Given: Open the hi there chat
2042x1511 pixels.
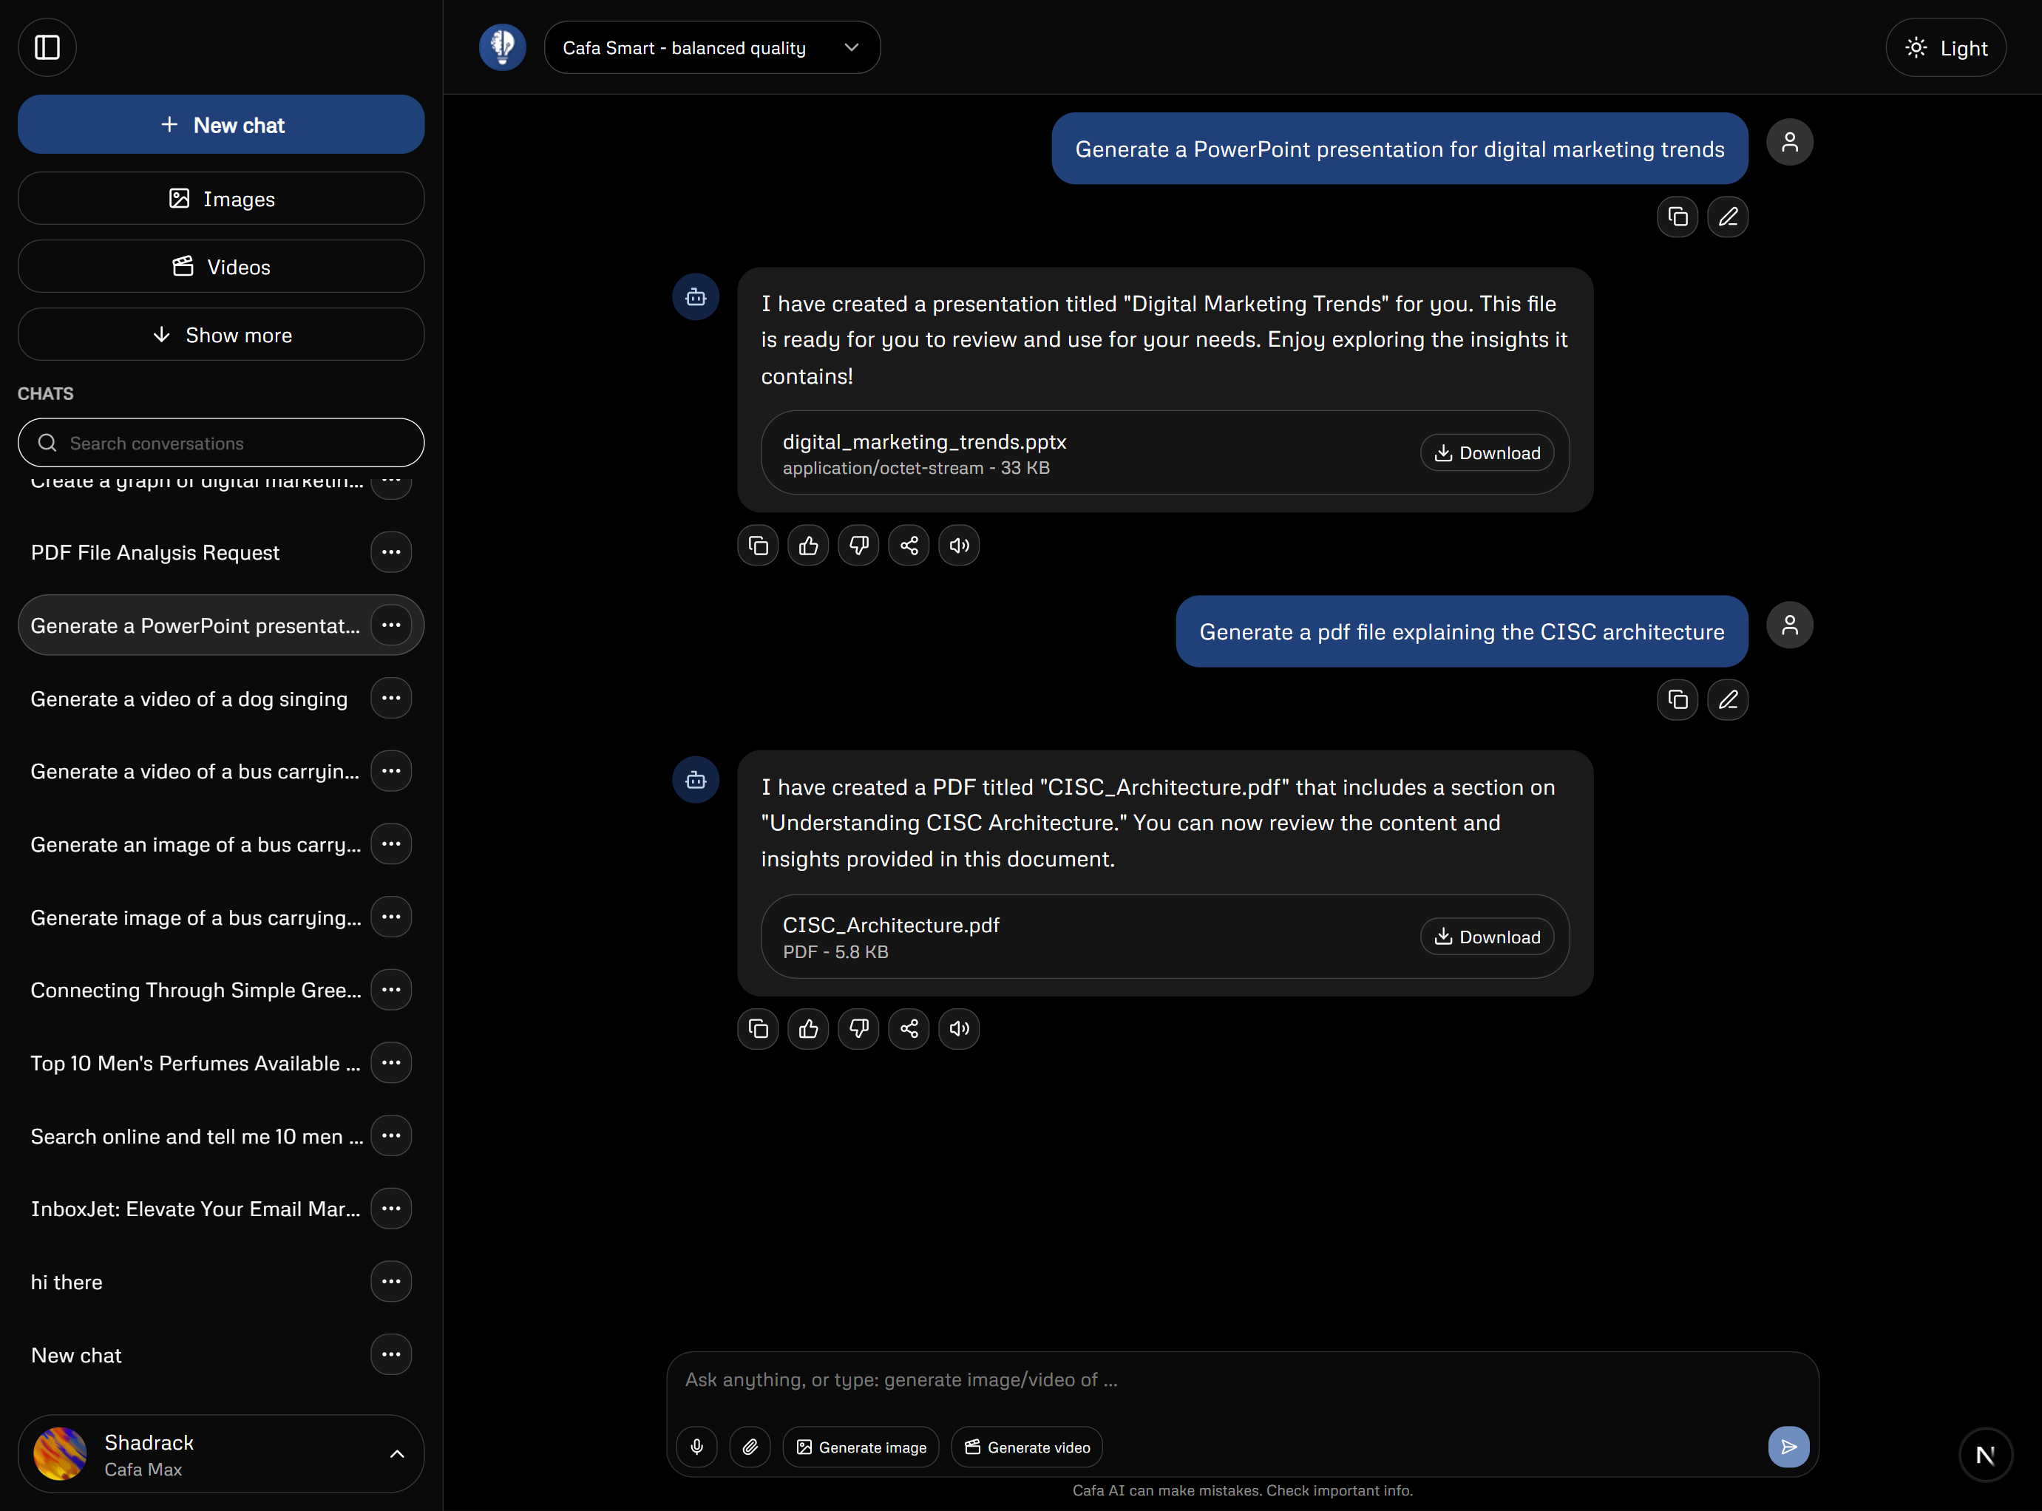Looking at the screenshot, I should tap(67, 1283).
